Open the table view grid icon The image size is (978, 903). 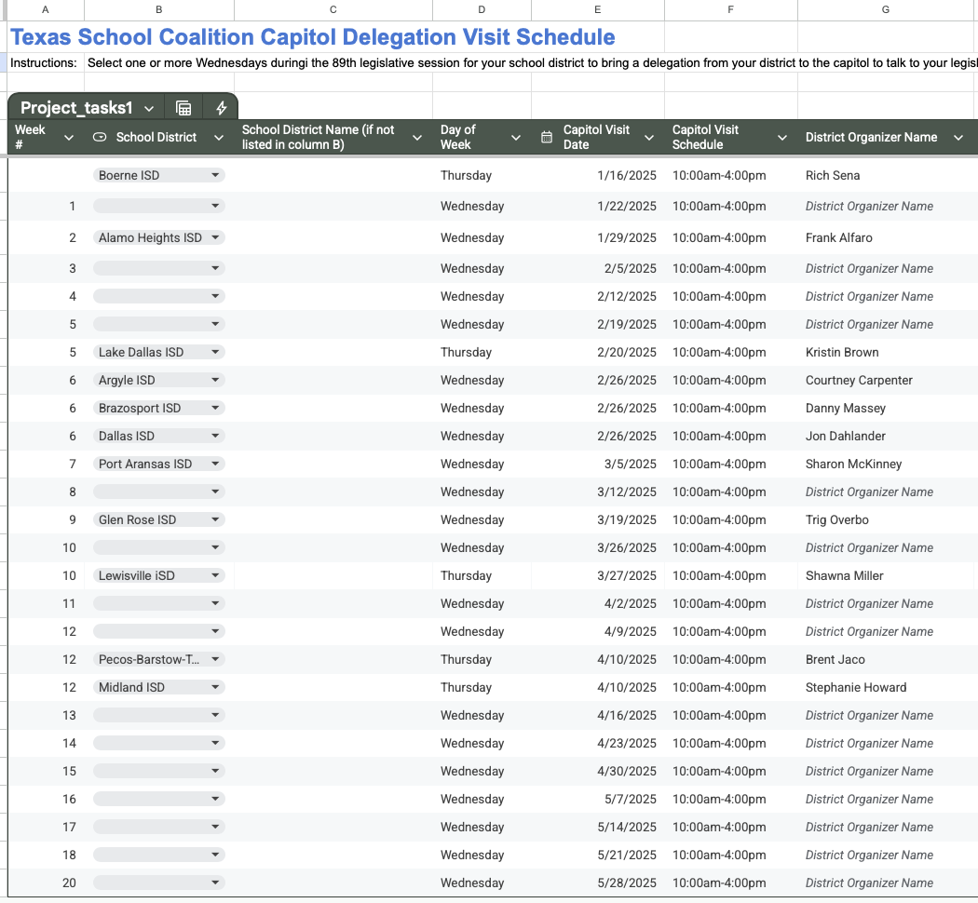pyautogui.click(x=183, y=108)
